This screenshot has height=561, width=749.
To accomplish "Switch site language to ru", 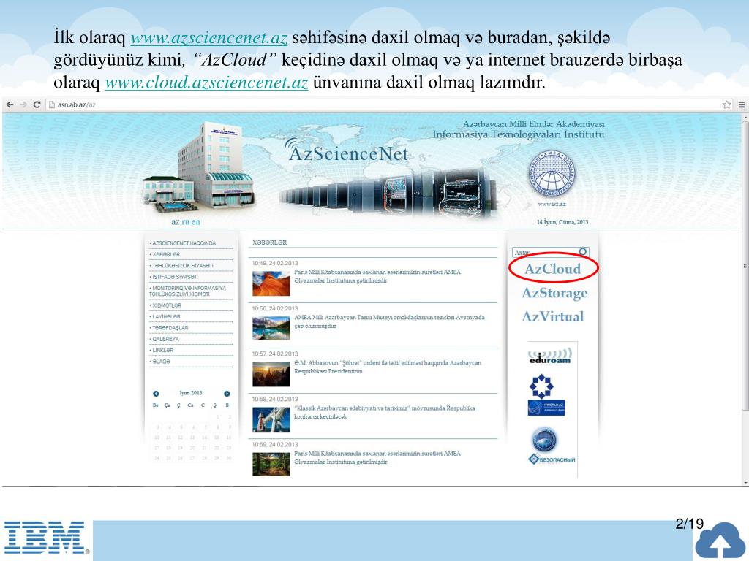I will tap(185, 222).
